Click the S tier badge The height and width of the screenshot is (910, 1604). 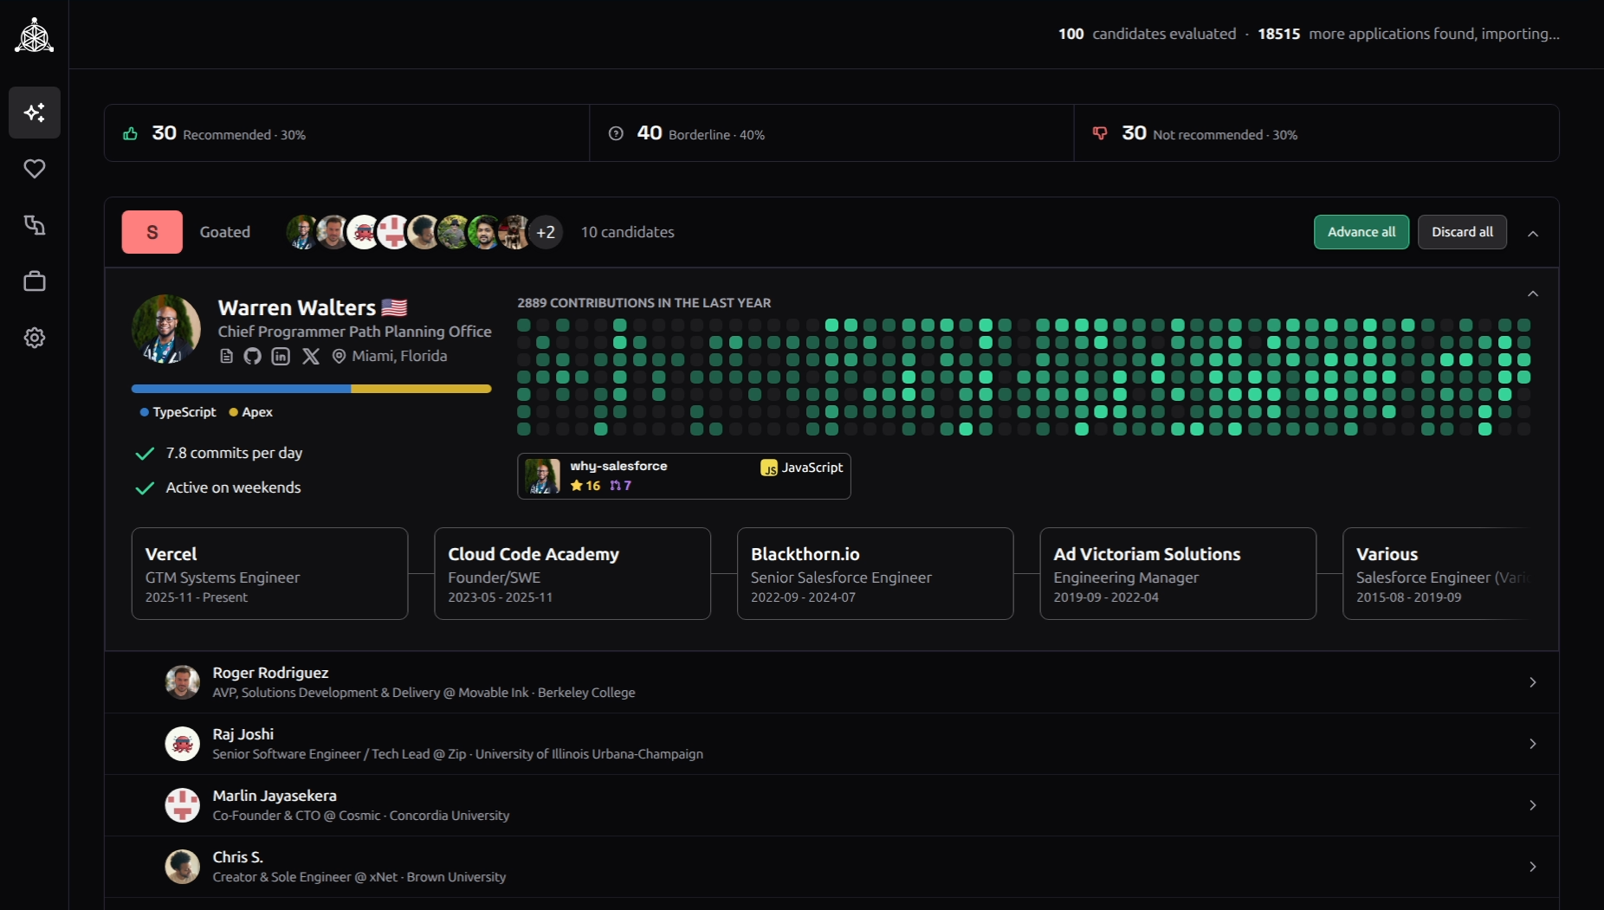click(152, 232)
